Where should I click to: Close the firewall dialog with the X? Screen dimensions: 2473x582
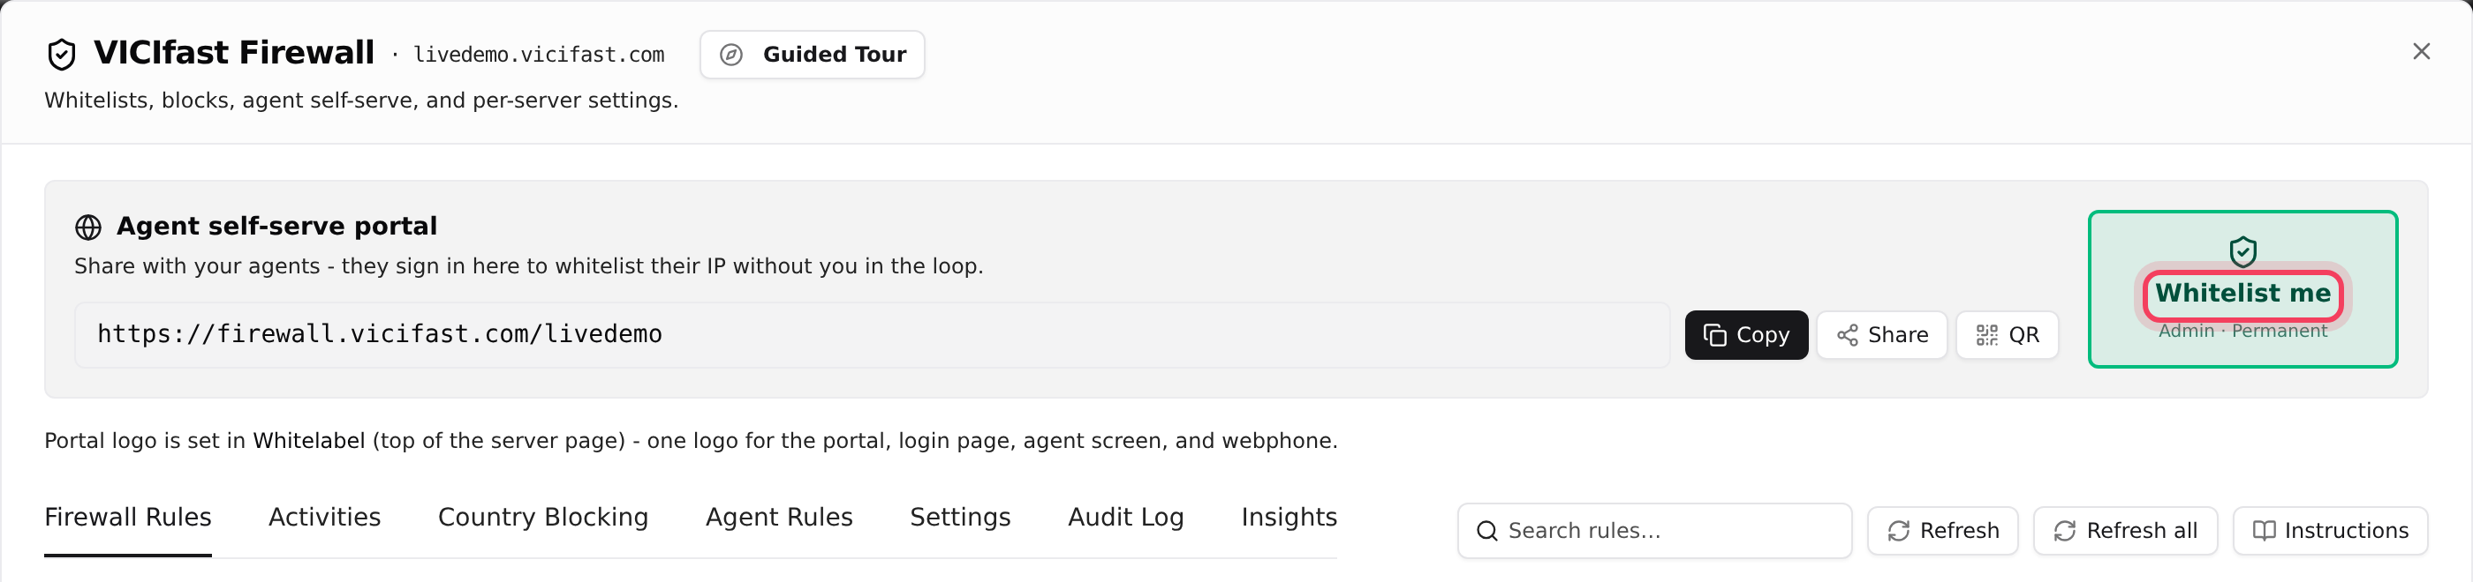click(2421, 52)
